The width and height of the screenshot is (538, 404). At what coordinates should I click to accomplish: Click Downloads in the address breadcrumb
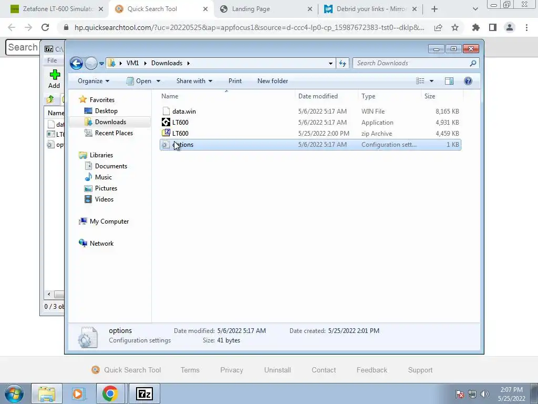click(167, 63)
